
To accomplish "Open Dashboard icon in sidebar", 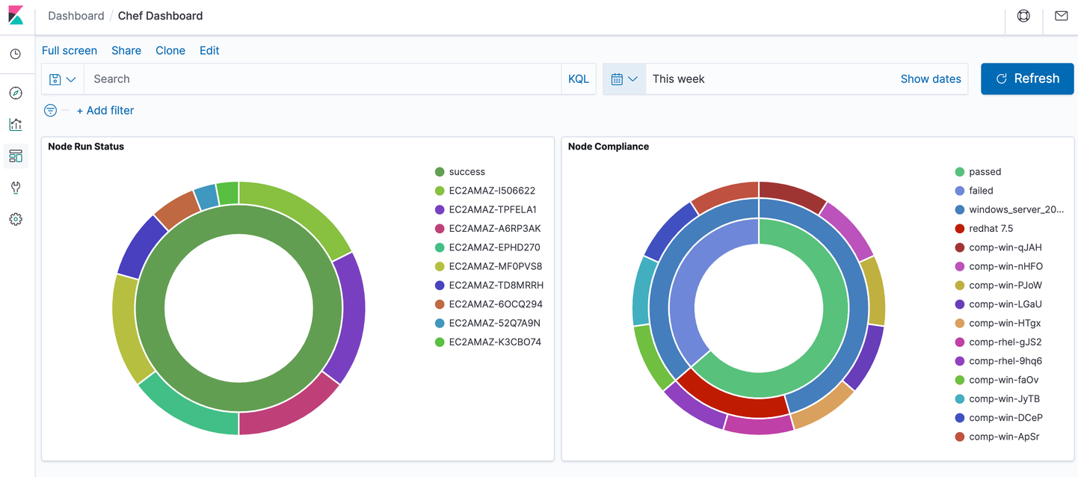I will [16, 156].
